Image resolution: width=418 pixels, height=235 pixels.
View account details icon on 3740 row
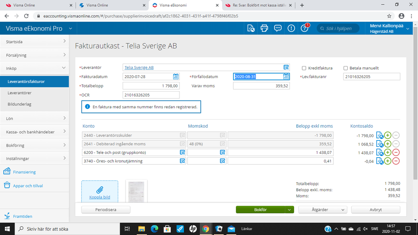(x=380, y=161)
